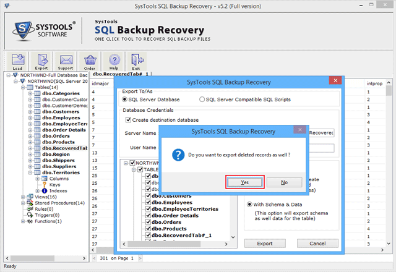Expand the Functions(1) tree node
The height and width of the screenshot is (272, 396).
pyautogui.click(x=23, y=221)
